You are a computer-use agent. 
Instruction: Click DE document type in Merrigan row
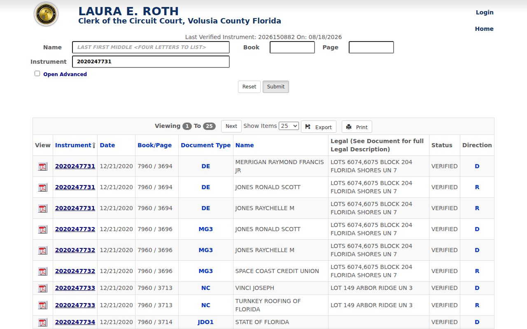point(206,166)
